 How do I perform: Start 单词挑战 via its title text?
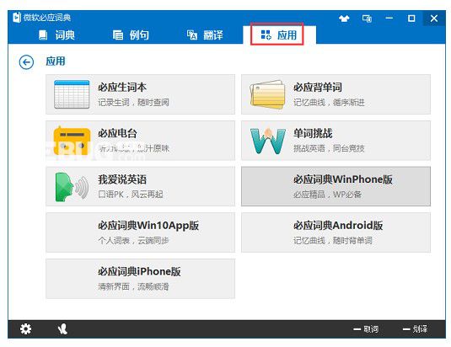click(313, 133)
